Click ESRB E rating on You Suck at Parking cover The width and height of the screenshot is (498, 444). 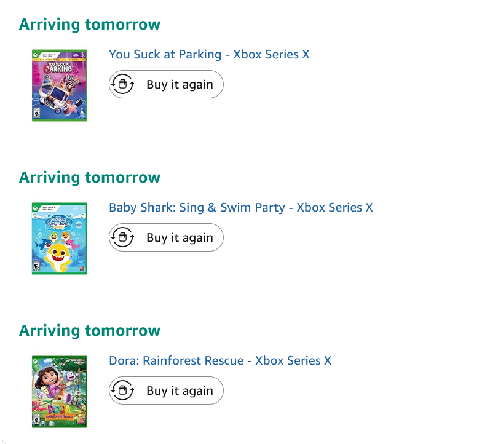click(x=36, y=113)
